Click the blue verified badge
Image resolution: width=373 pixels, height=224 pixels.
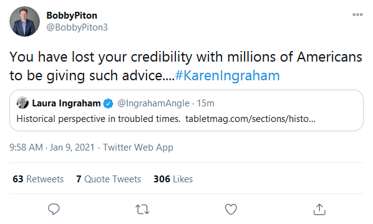pyautogui.click(x=109, y=103)
